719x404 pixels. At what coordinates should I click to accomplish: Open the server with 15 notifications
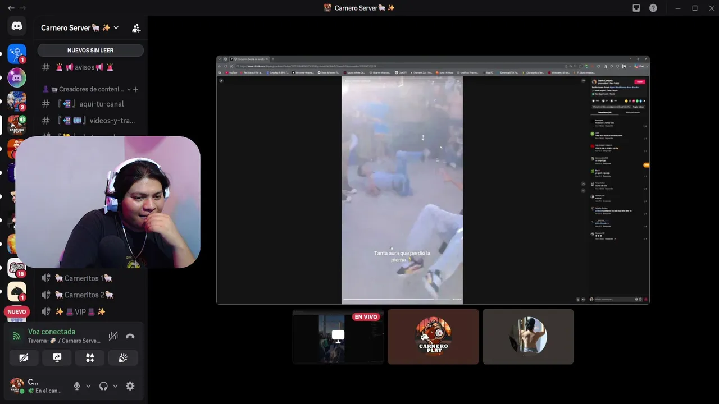click(x=17, y=268)
